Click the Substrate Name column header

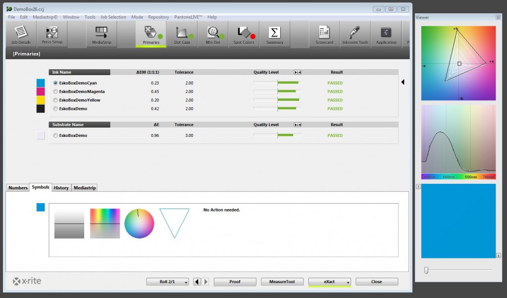(x=79, y=125)
